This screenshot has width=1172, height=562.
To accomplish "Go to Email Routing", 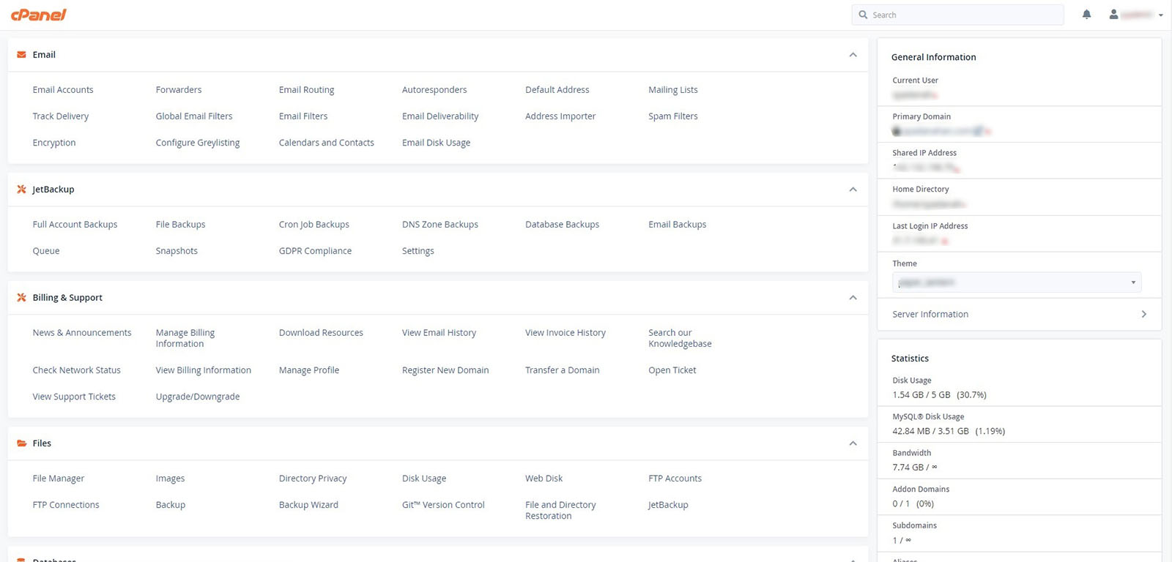I will tap(306, 90).
